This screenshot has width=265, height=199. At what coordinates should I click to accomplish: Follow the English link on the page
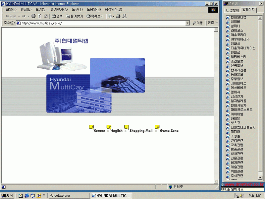(x=117, y=131)
